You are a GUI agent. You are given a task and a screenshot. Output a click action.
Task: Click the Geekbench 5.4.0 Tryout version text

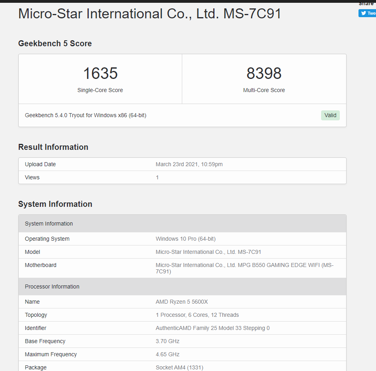point(86,115)
